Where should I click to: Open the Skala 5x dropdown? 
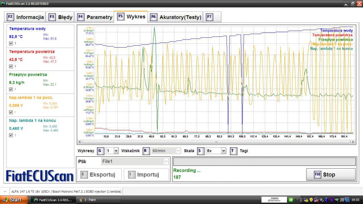(216, 151)
